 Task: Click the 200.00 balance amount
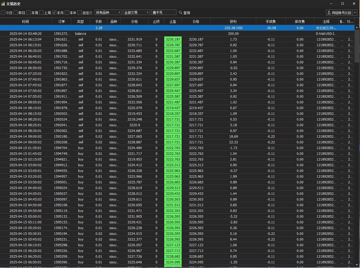click(x=233, y=34)
